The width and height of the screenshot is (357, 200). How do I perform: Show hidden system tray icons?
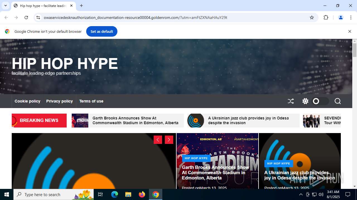pyautogui.click(x=301, y=194)
